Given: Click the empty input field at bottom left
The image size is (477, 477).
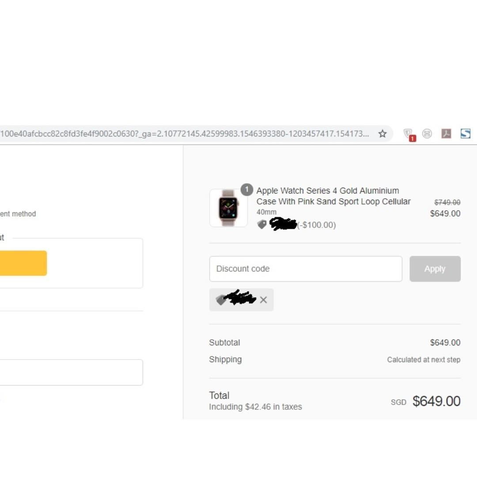Looking at the screenshot, I should pos(71,372).
